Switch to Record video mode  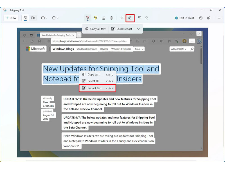(x=33, y=18)
